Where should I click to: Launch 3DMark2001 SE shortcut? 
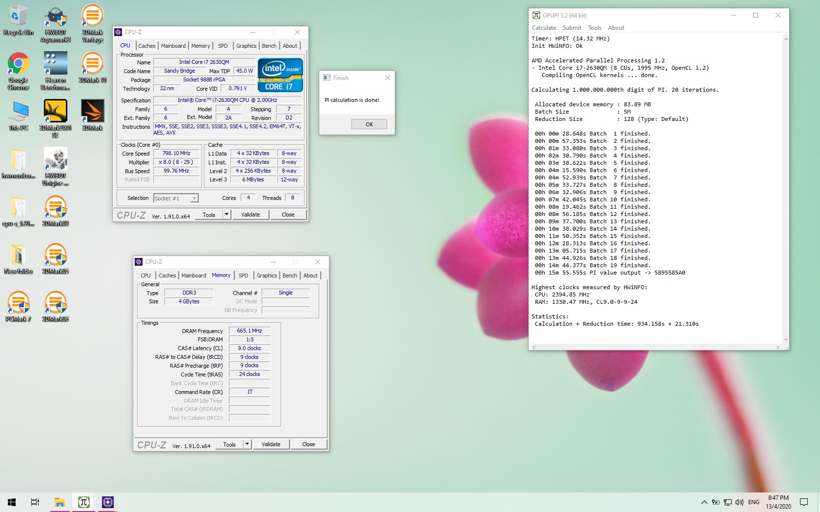click(55, 119)
